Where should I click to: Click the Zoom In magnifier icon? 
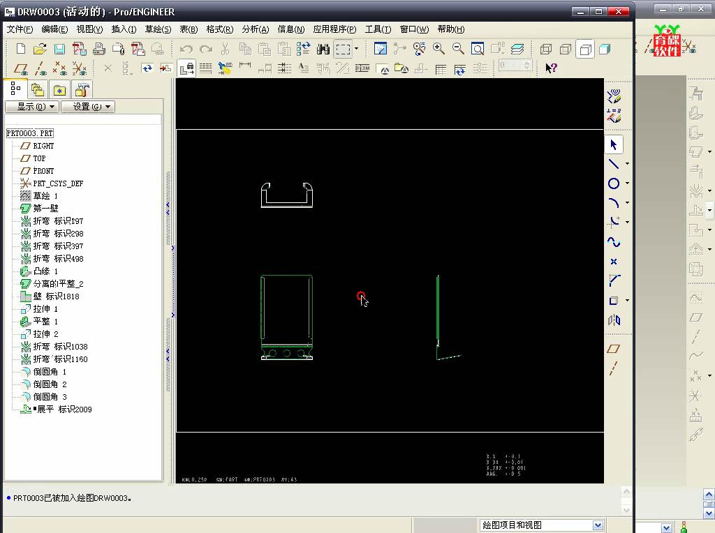[x=438, y=49]
